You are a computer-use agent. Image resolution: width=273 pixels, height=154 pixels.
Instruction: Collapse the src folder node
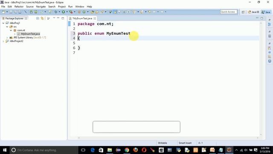(x=7, y=27)
